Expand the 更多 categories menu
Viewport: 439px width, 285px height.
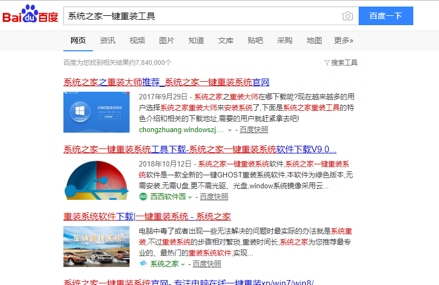click(343, 41)
